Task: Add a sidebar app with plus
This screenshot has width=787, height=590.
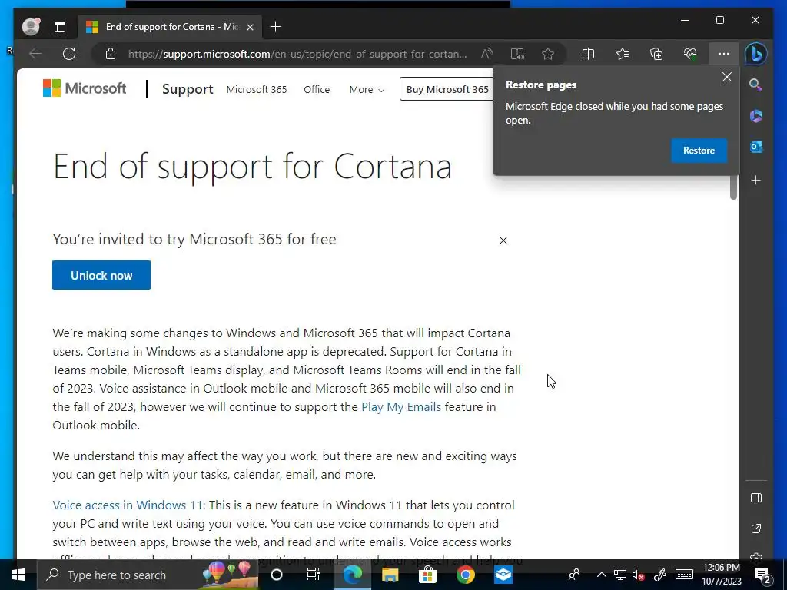Action: point(756,180)
